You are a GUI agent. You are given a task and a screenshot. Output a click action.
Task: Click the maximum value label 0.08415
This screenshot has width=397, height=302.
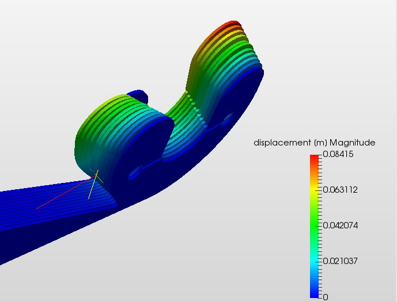click(338, 154)
